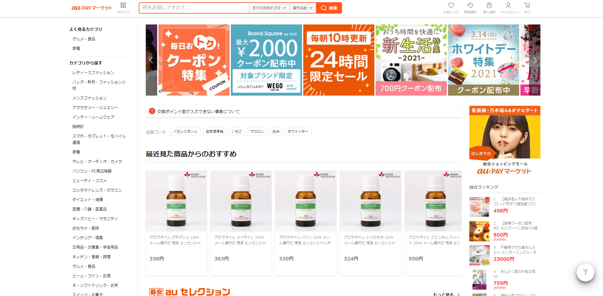Screen dimensions: 603x296
Task: Click the 検索 search magnifier button
Action: [329, 8]
